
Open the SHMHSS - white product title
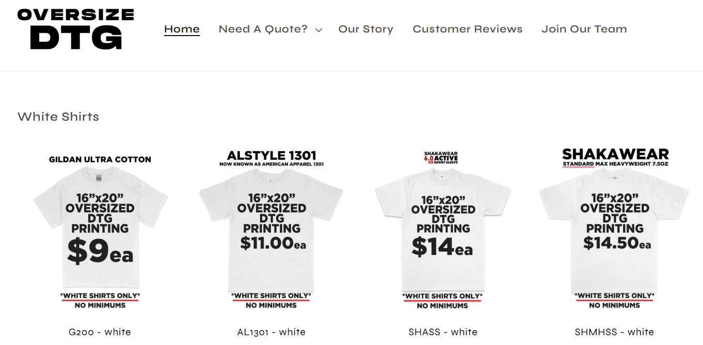[x=614, y=332]
